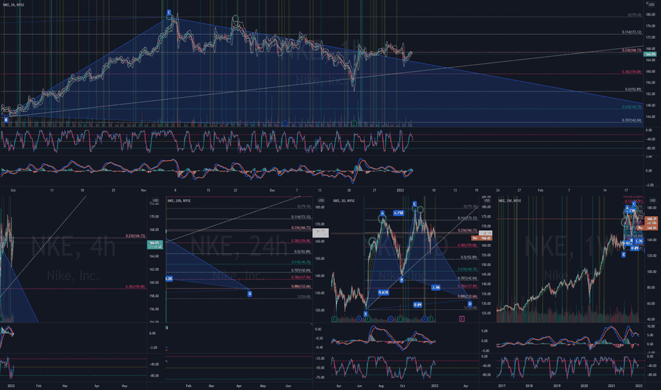Screen dimensions: 661x390
Task: Click the 0.236(166.73) fib label on 4h chart
Action: pyautogui.click(x=135, y=236)
